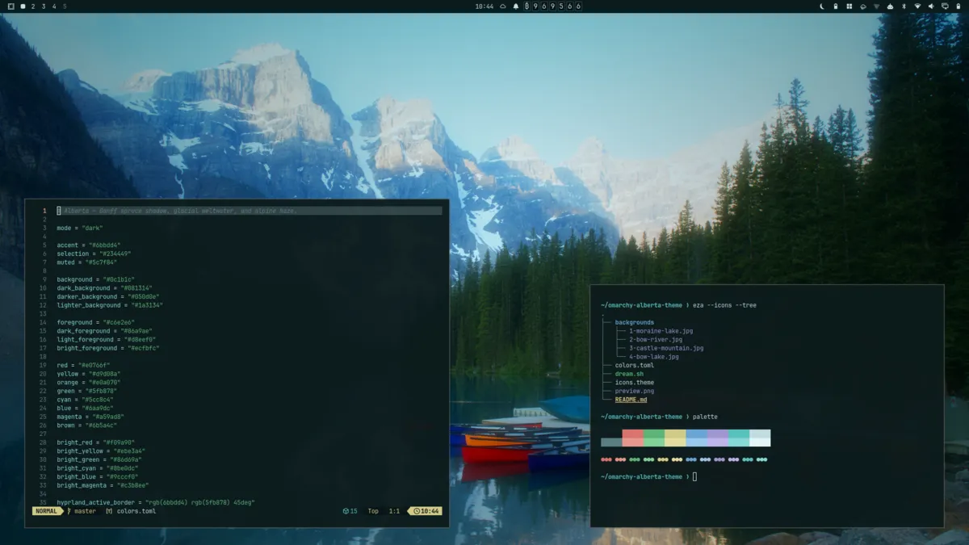The height and width of the screenshot is (545, 969).
Task: Select the backgrounds folder in terminal tree
Action: click(635, 322)
